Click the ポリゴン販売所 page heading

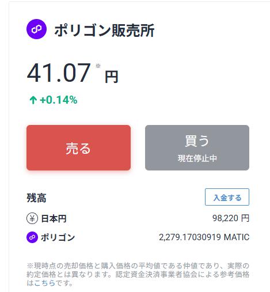(104, 31)
